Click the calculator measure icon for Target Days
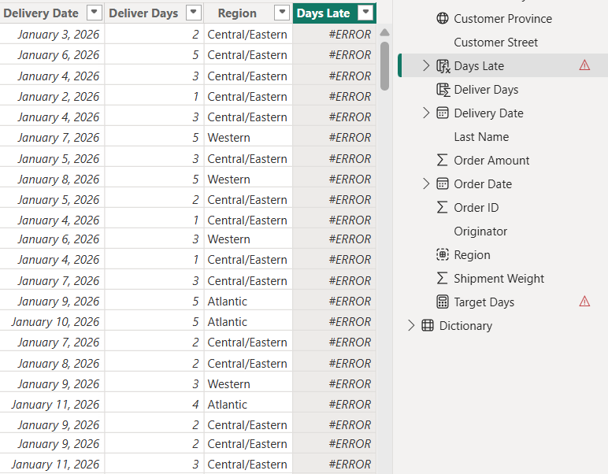Image resolution: width=608 pixels, height=474 pixels. point(443,302)
